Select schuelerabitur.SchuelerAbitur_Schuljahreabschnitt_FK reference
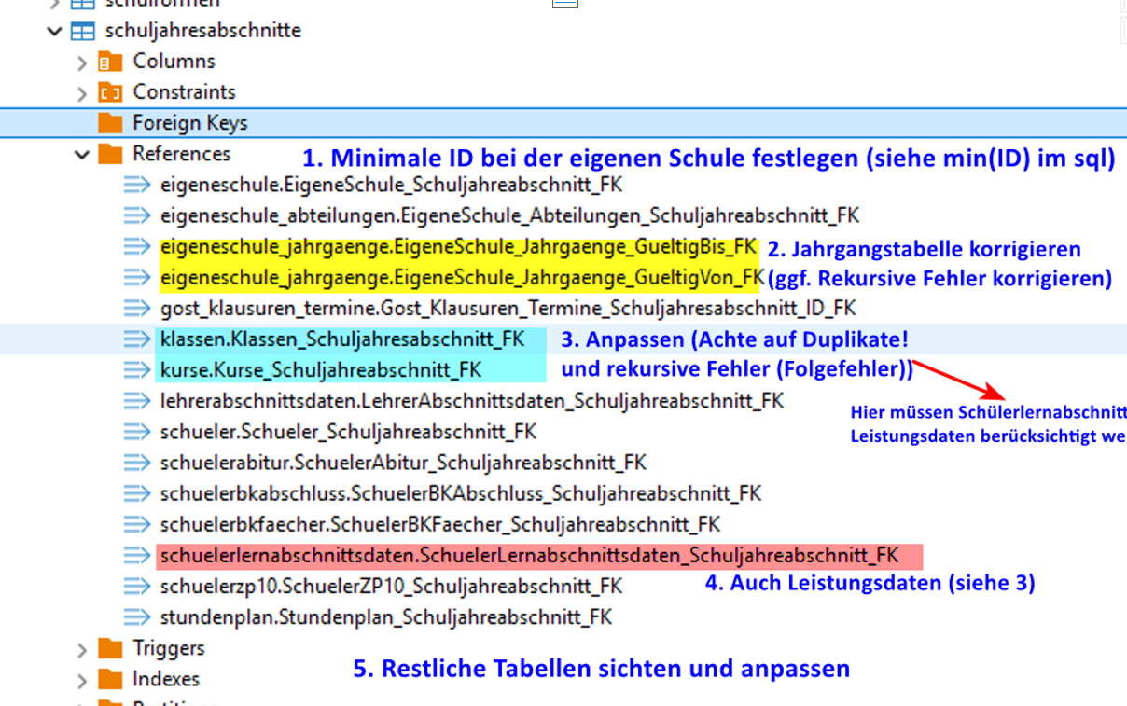1127x706 pixels. click(403, 463)
